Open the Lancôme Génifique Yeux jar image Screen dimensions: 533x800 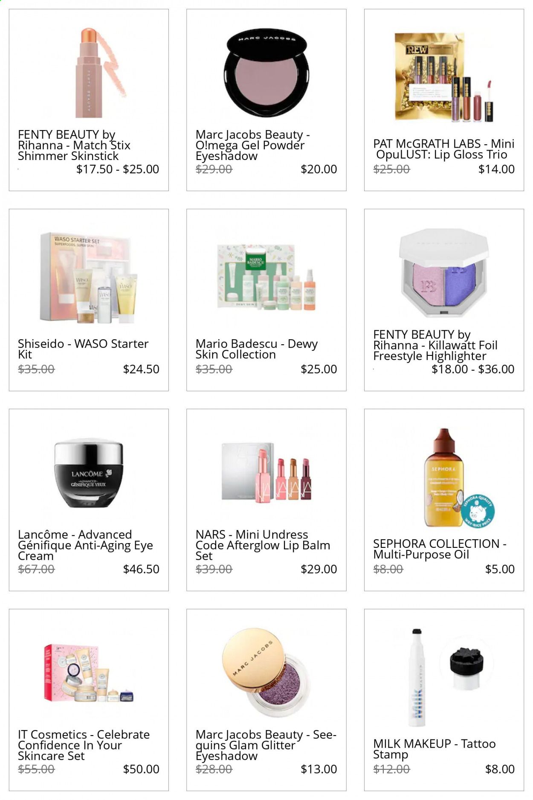(x=89, y=474)
